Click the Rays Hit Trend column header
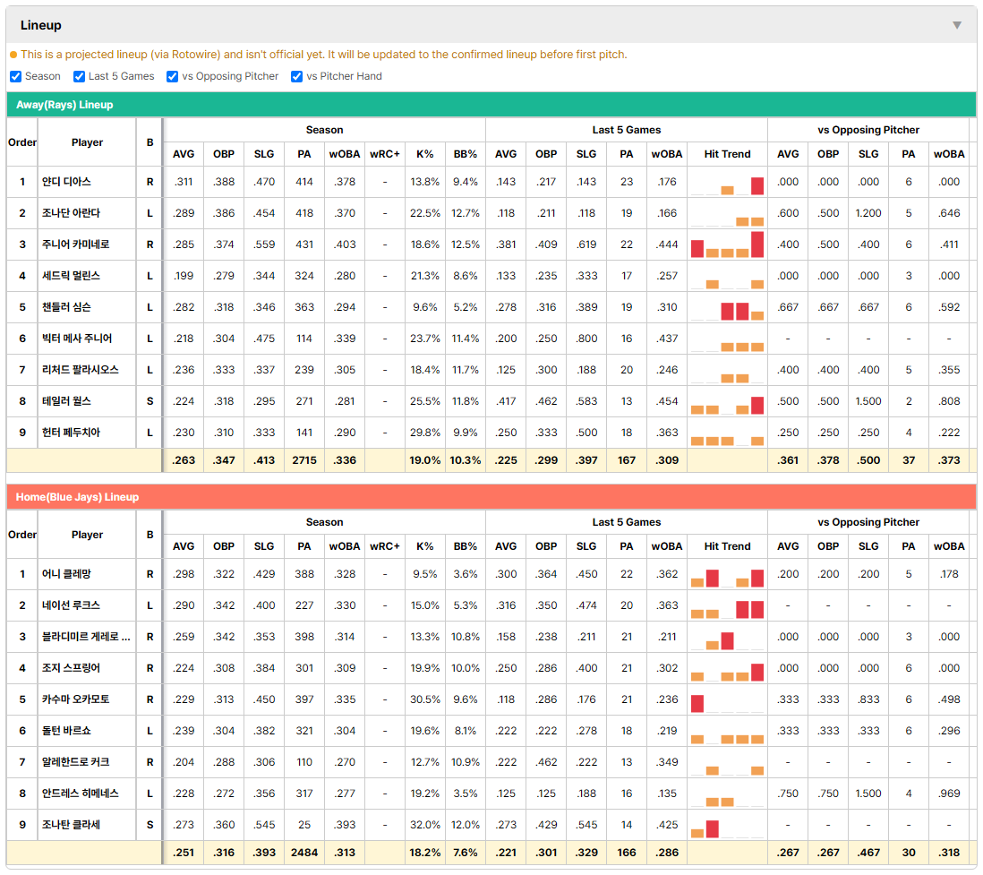The height and width of the screenshot is (875, 983). click(x=727, y=154)
